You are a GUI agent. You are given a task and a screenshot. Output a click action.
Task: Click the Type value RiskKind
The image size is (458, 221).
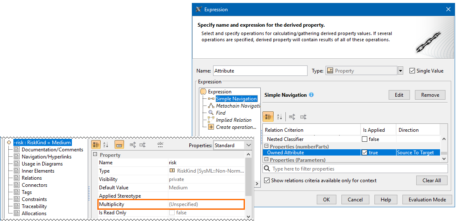coord(206,171)
